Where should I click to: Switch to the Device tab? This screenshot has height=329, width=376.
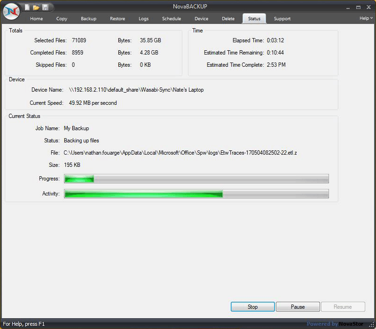point(202,19)
